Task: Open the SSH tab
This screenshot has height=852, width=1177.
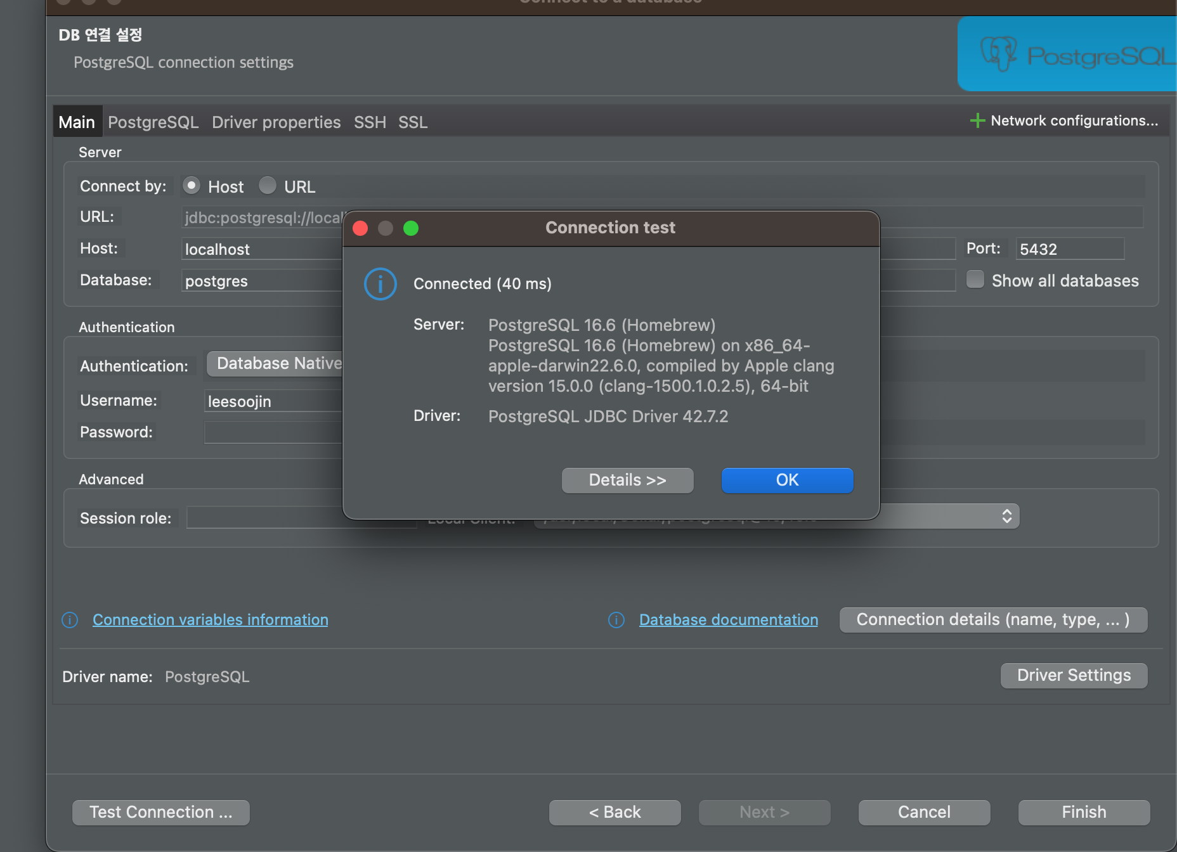Action: [x=370, y=122]
